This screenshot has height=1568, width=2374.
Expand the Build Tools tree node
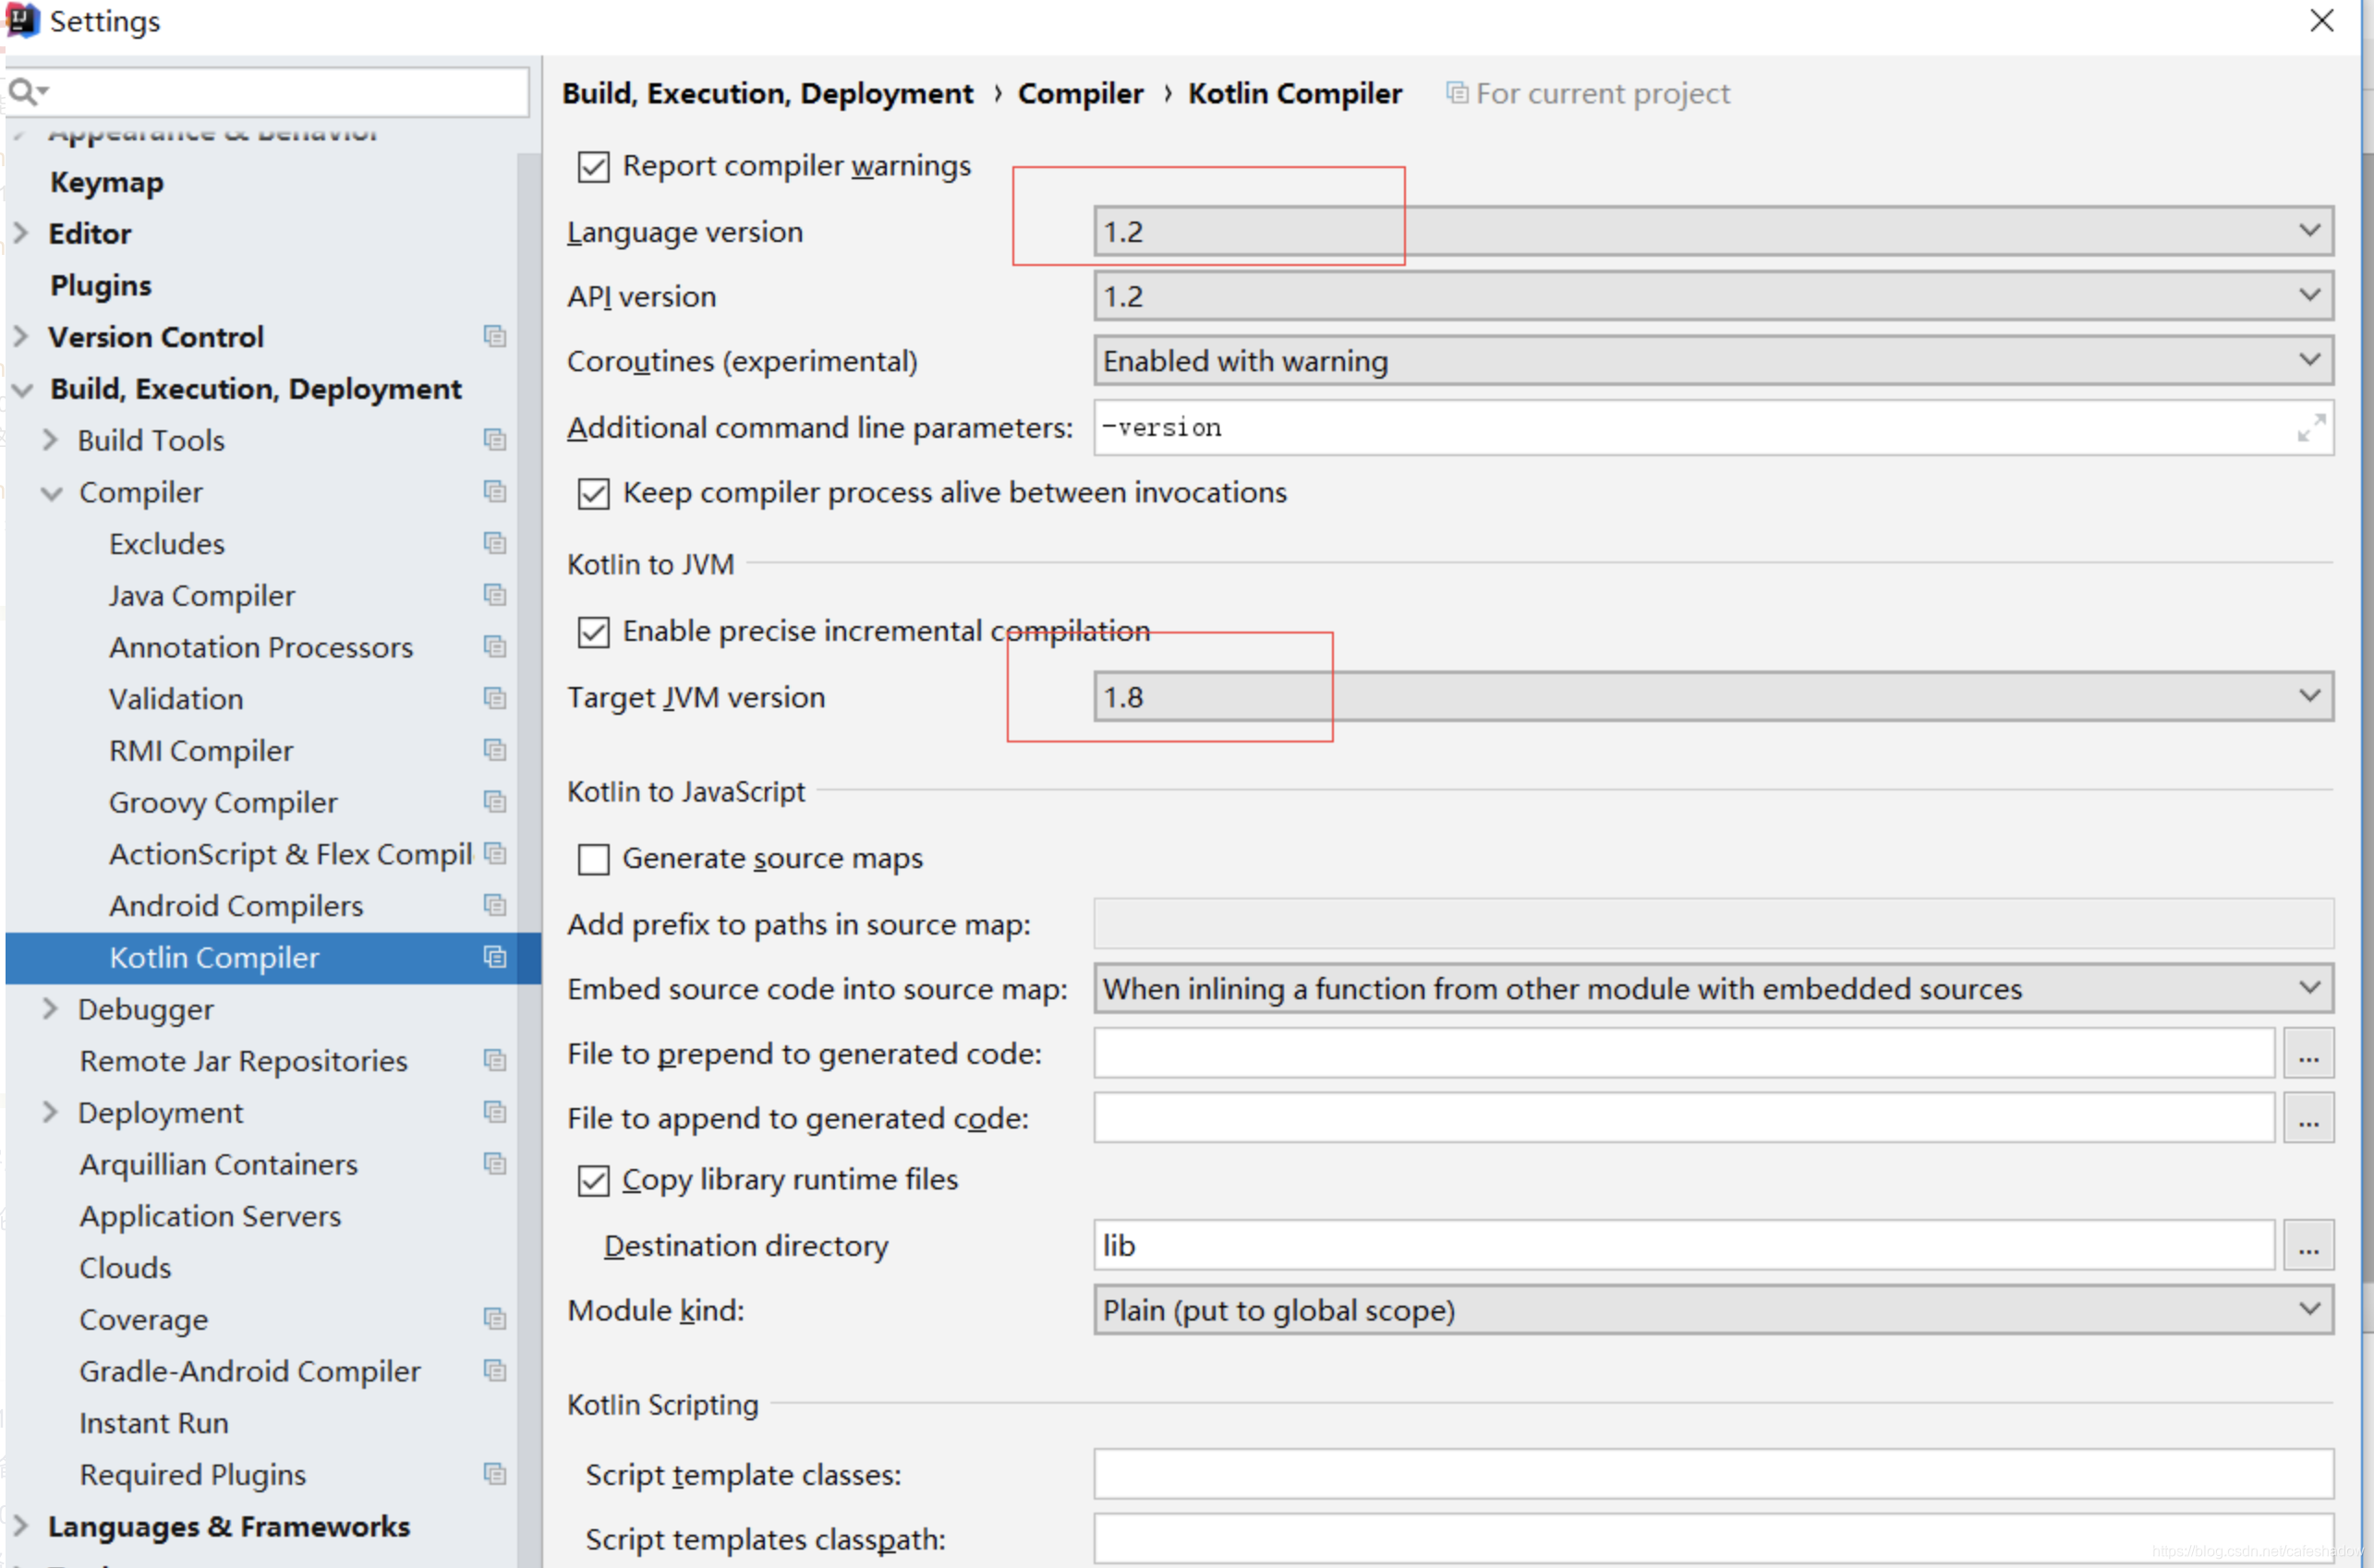coord(50,440)
